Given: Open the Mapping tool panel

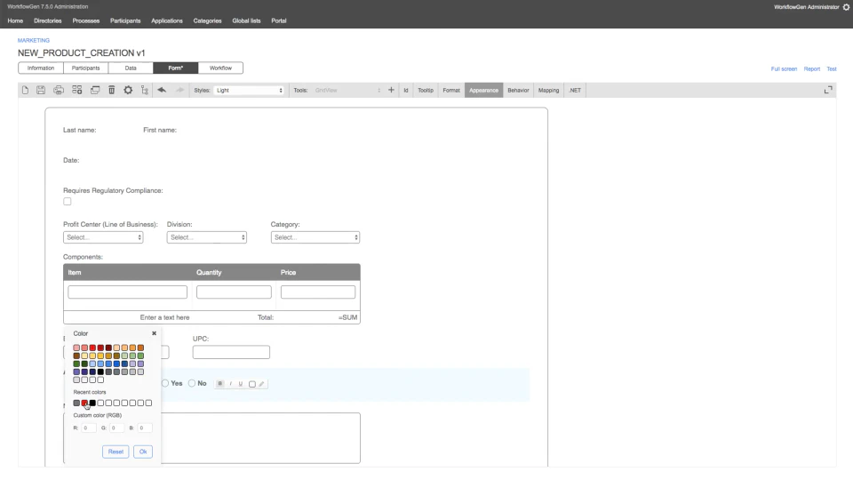Looking at the screenshot, I should 548,91.
